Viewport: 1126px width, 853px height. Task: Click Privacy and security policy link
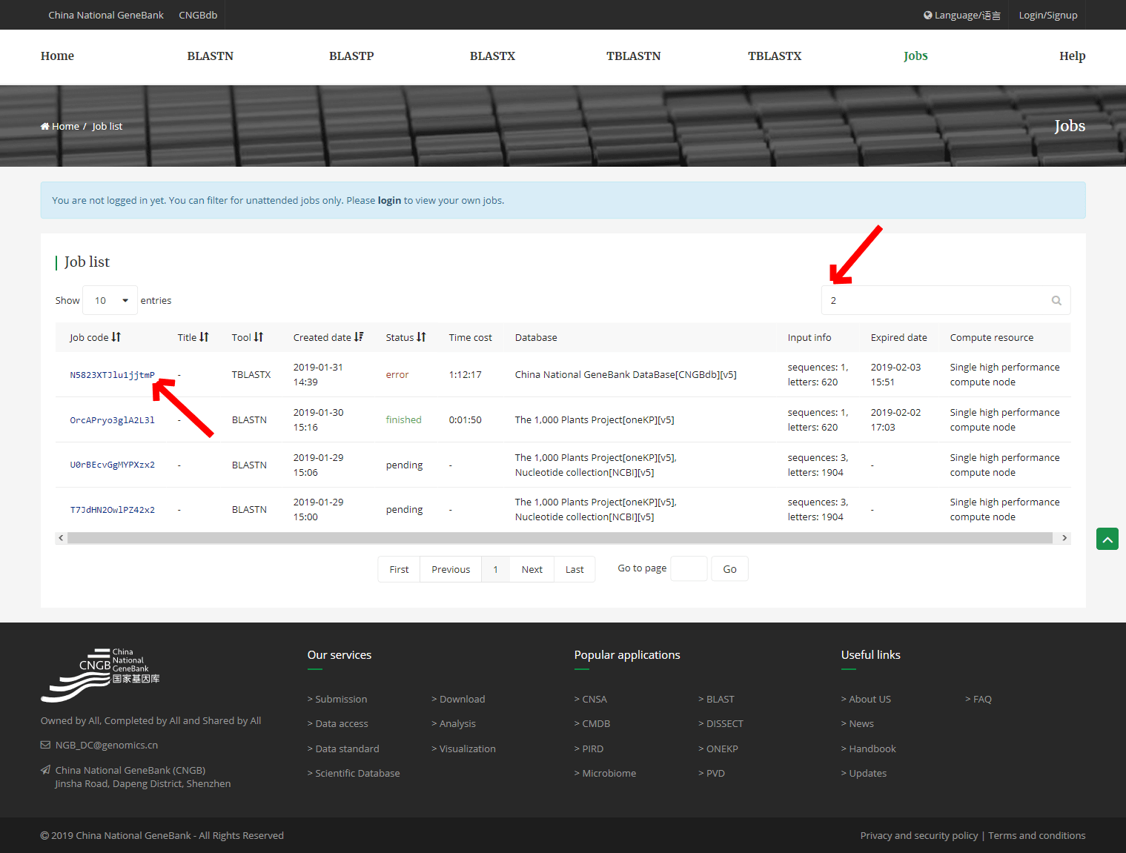coord(919,835)
